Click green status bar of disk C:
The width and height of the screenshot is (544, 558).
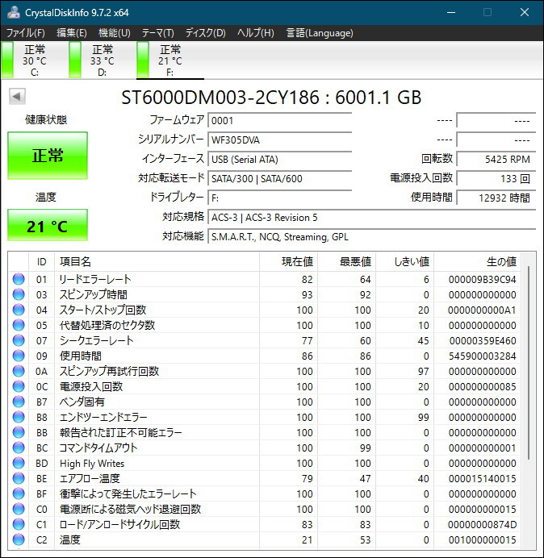click(x=7, y=60)
